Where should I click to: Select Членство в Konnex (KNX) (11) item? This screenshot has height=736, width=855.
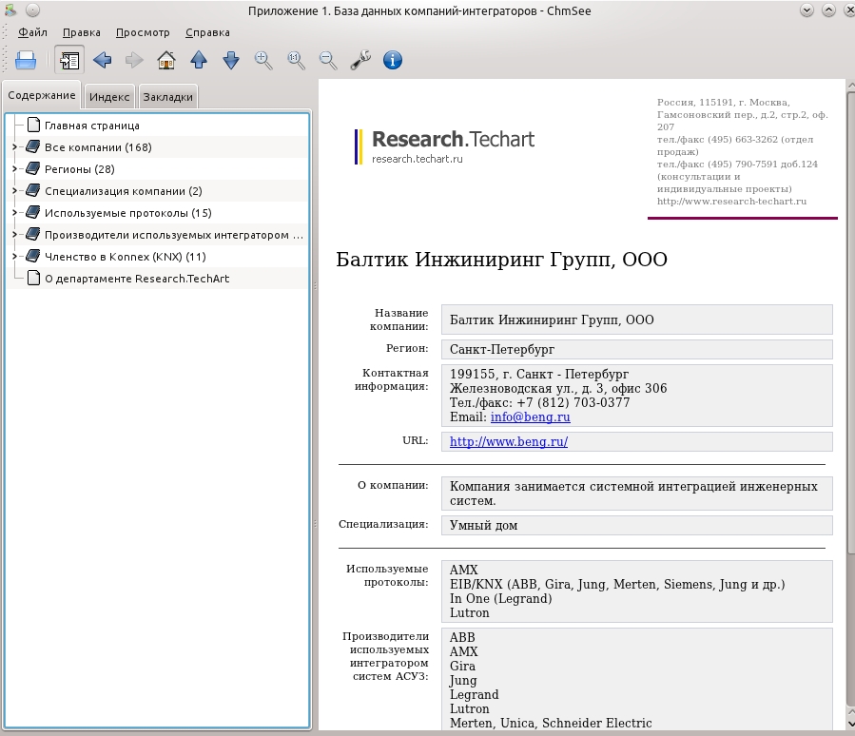coord(126,256)
